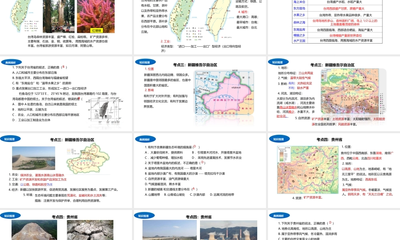
Task: Click blue text 以公路、铁路和航空为主
Action: coord(36,184)
